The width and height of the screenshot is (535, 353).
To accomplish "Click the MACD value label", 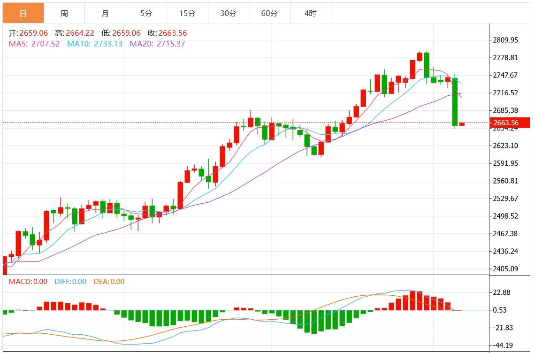I will pyautogui.click(x=28, y=282).
